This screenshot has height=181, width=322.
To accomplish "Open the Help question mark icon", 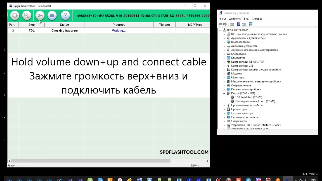I will coord(65,16).
